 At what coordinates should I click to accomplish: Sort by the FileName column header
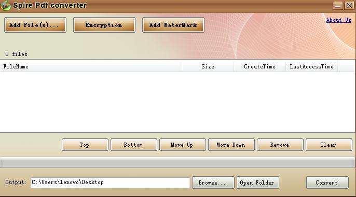91,66
